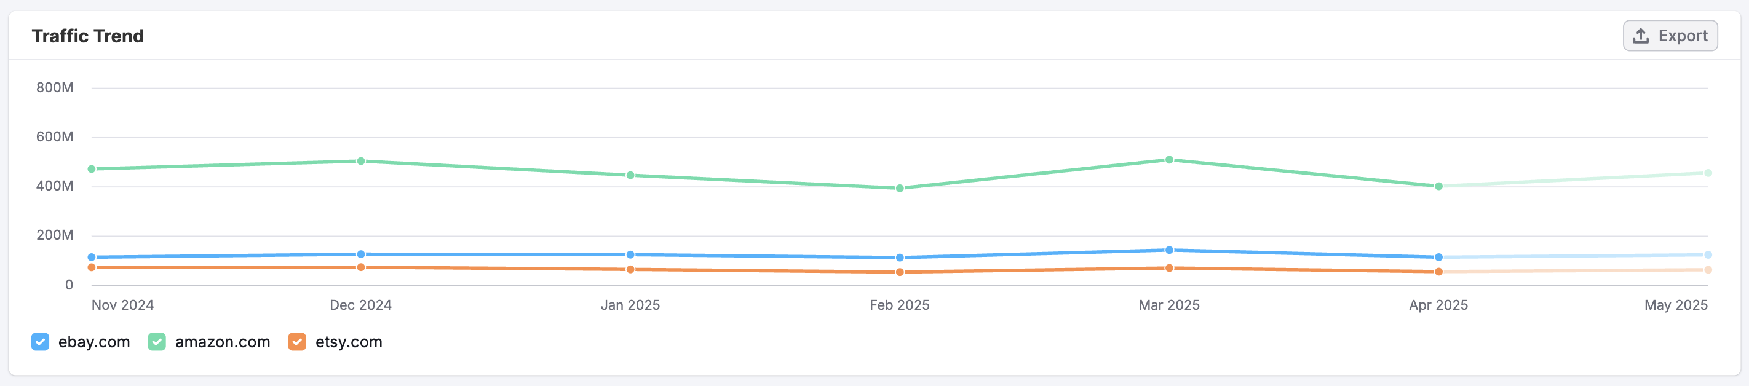This screenshot has height=386, width=1749.
Task: Uncheck the ebay.com checkbox
Action: coord(40,342)
